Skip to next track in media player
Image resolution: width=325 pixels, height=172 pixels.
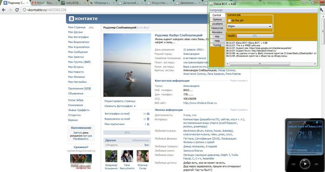[x=316, y=164]
